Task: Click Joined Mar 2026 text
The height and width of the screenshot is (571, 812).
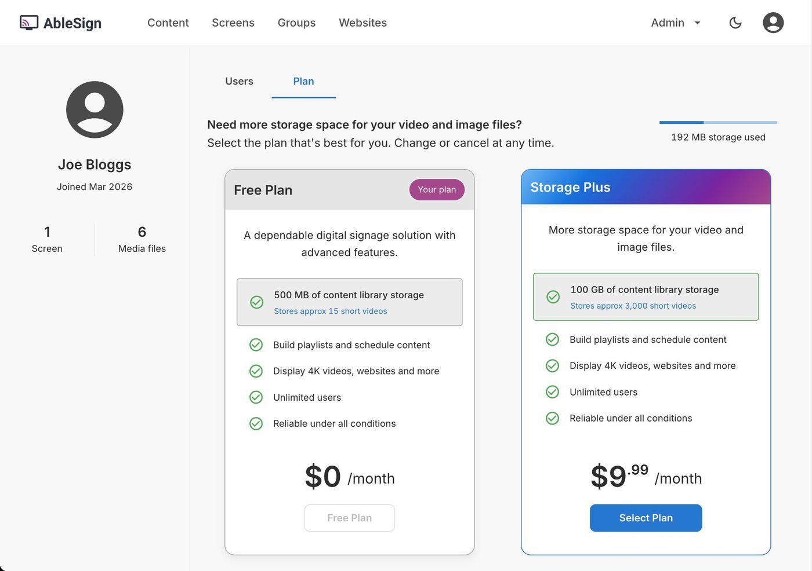Action: pyautogui.click(x=95, y=186)
